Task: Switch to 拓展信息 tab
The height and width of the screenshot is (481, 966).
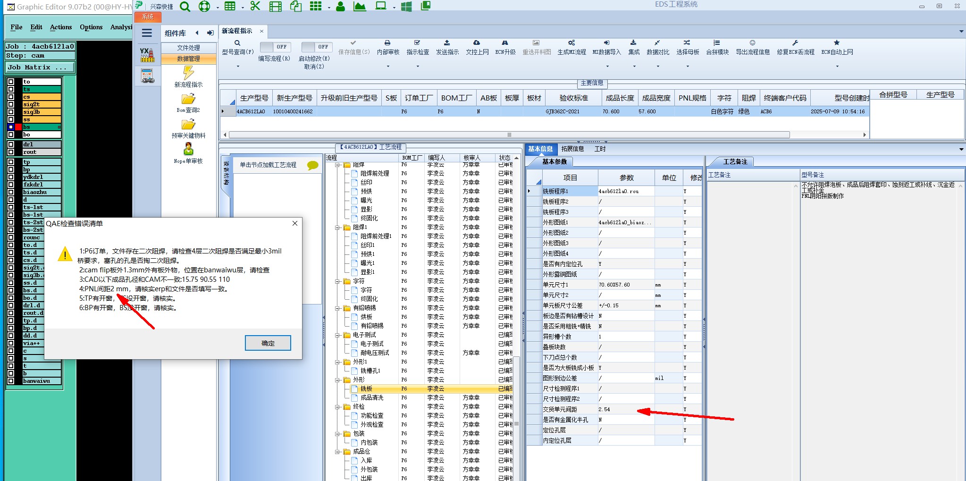Action: click(572, 149)
